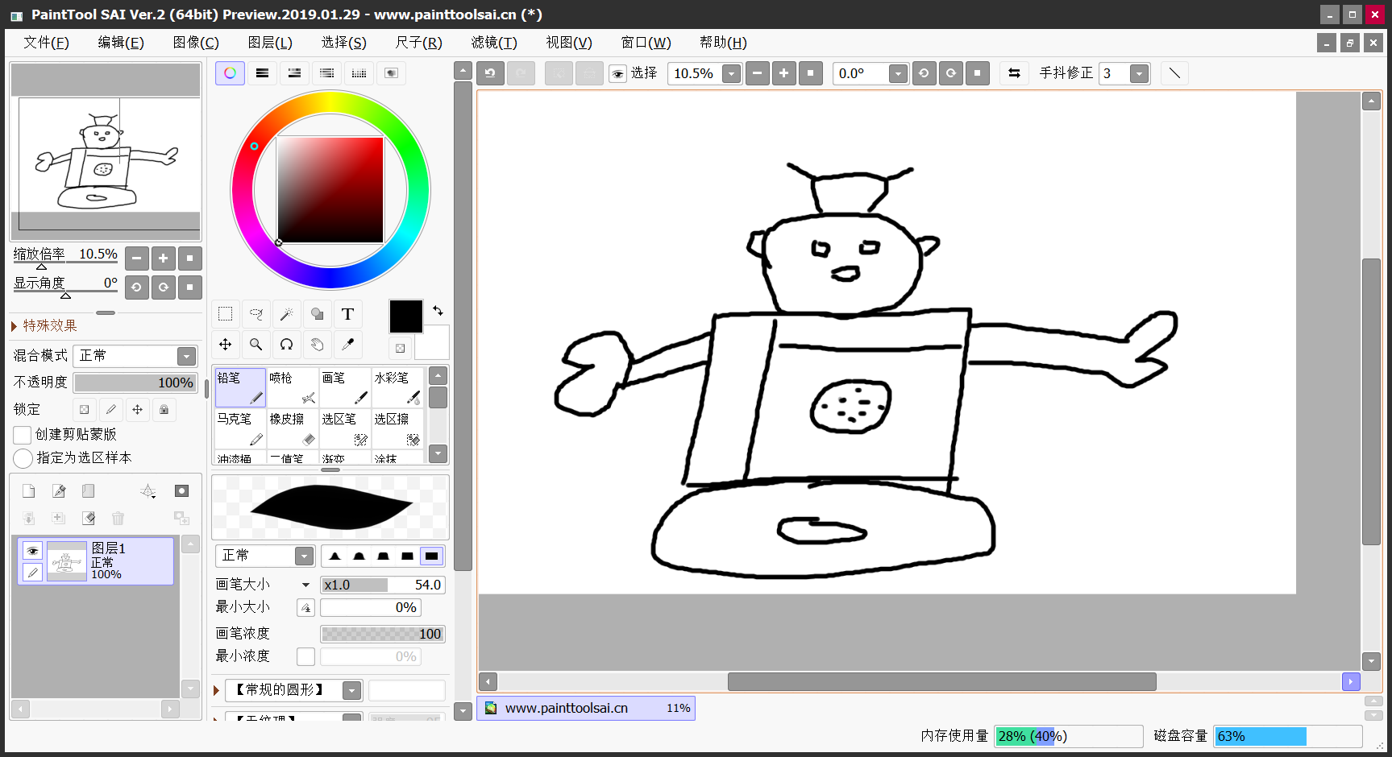The width and height of the screenshot is (1392, 757).
Task: Swap foreground and background colors
Action: (438, 310)
